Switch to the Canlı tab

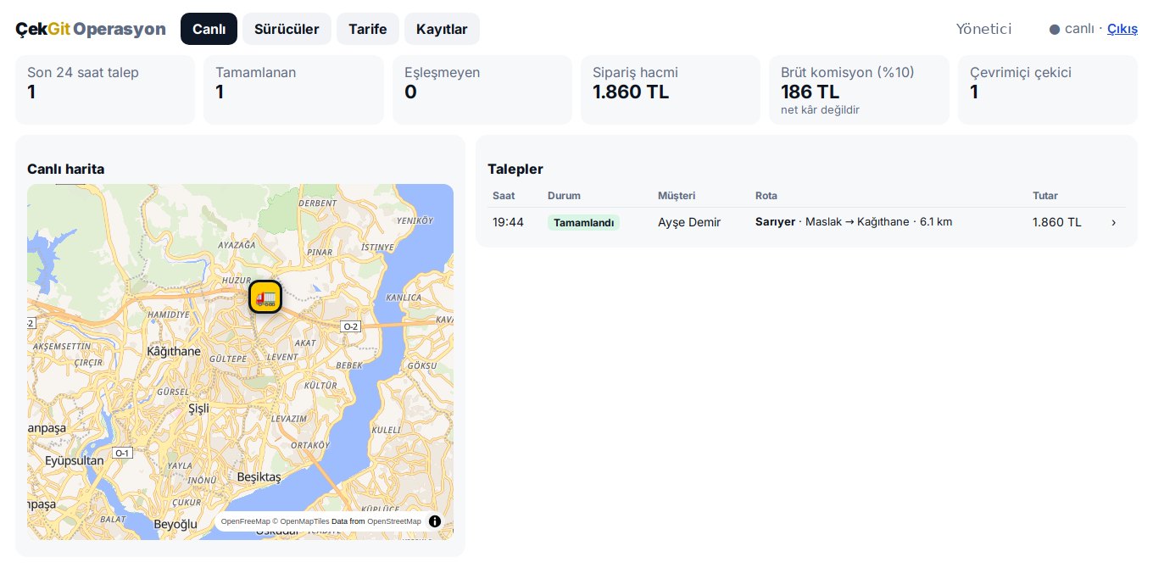click(209, 29)
